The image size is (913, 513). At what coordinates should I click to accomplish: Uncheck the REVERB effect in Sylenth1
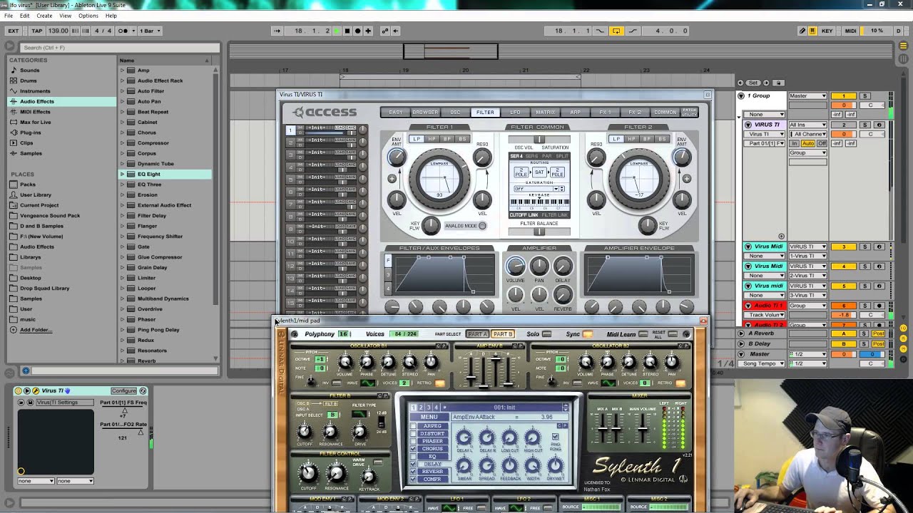414,472
